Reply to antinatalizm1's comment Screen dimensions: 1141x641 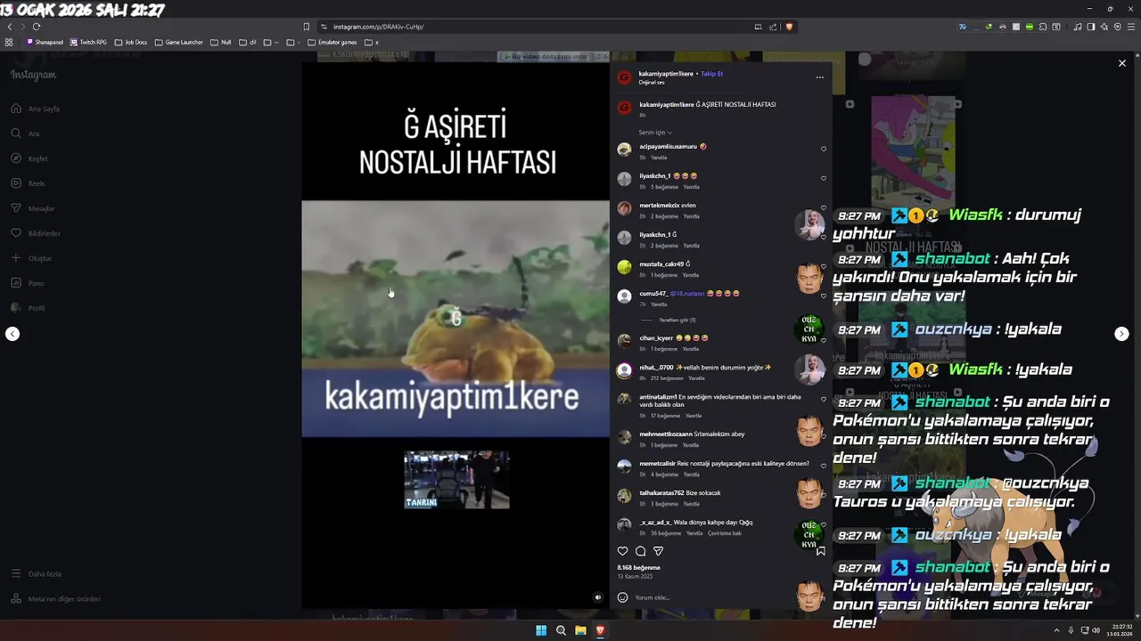tap(693, 416)
